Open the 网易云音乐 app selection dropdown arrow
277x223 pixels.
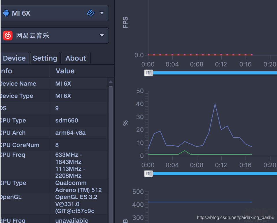[102, 36]
